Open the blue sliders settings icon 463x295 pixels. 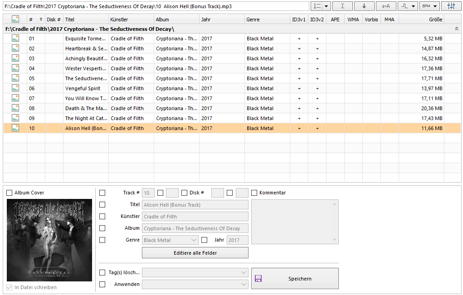tap(451, 6)
